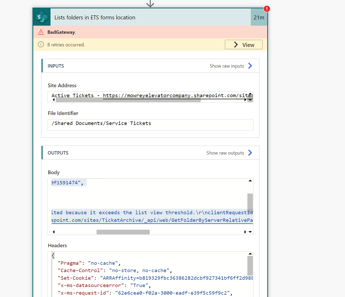The height and width of the screenshot is (297, 345).
Task: Click the 9f1591474 value in the Body
Action: pos(67,183)
